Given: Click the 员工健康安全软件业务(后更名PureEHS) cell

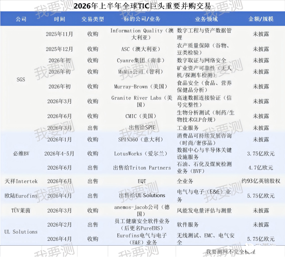Looking at the screenshot, I should tap(142, 225).
